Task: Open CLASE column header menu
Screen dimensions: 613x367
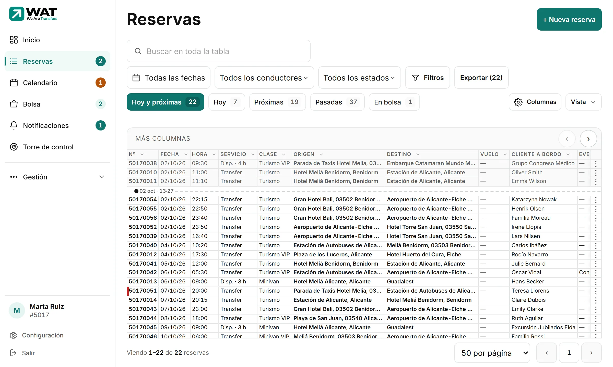Action: (284, 154)
